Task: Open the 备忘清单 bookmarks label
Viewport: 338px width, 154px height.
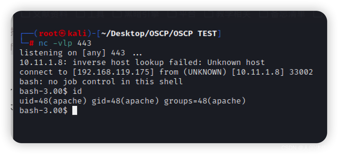Action: [288, 14]
